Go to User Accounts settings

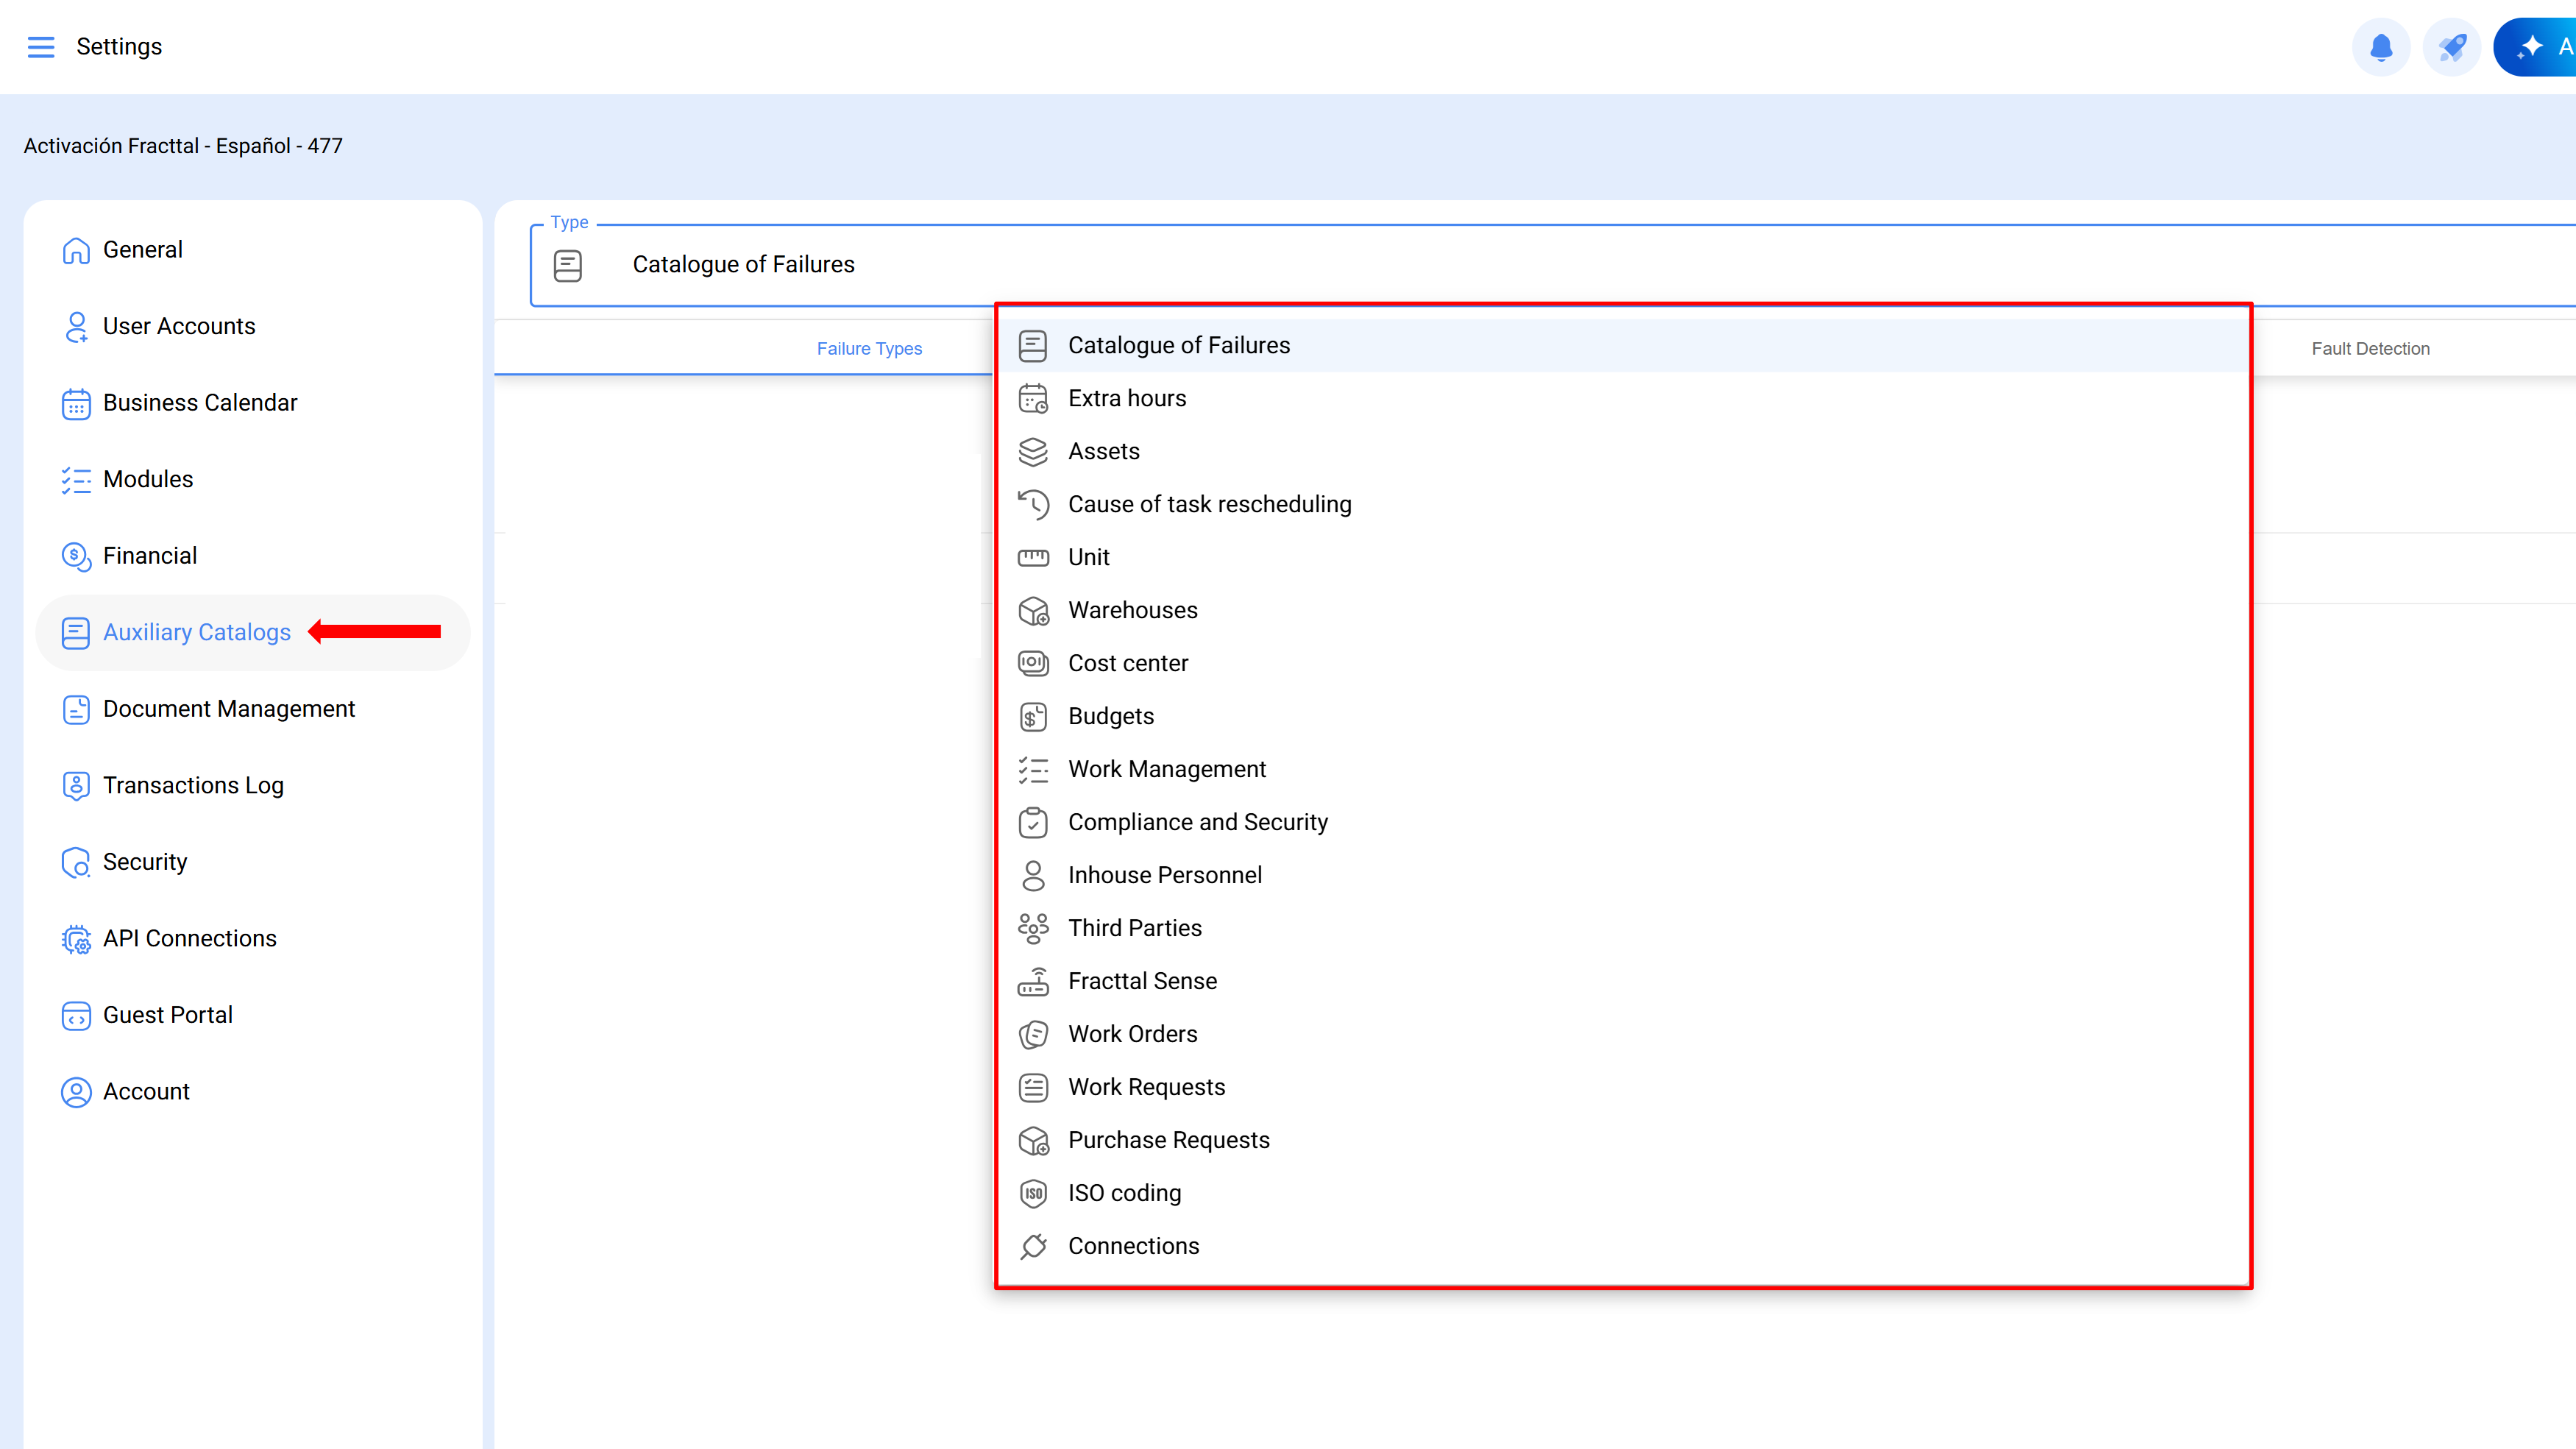pos(179,326)
